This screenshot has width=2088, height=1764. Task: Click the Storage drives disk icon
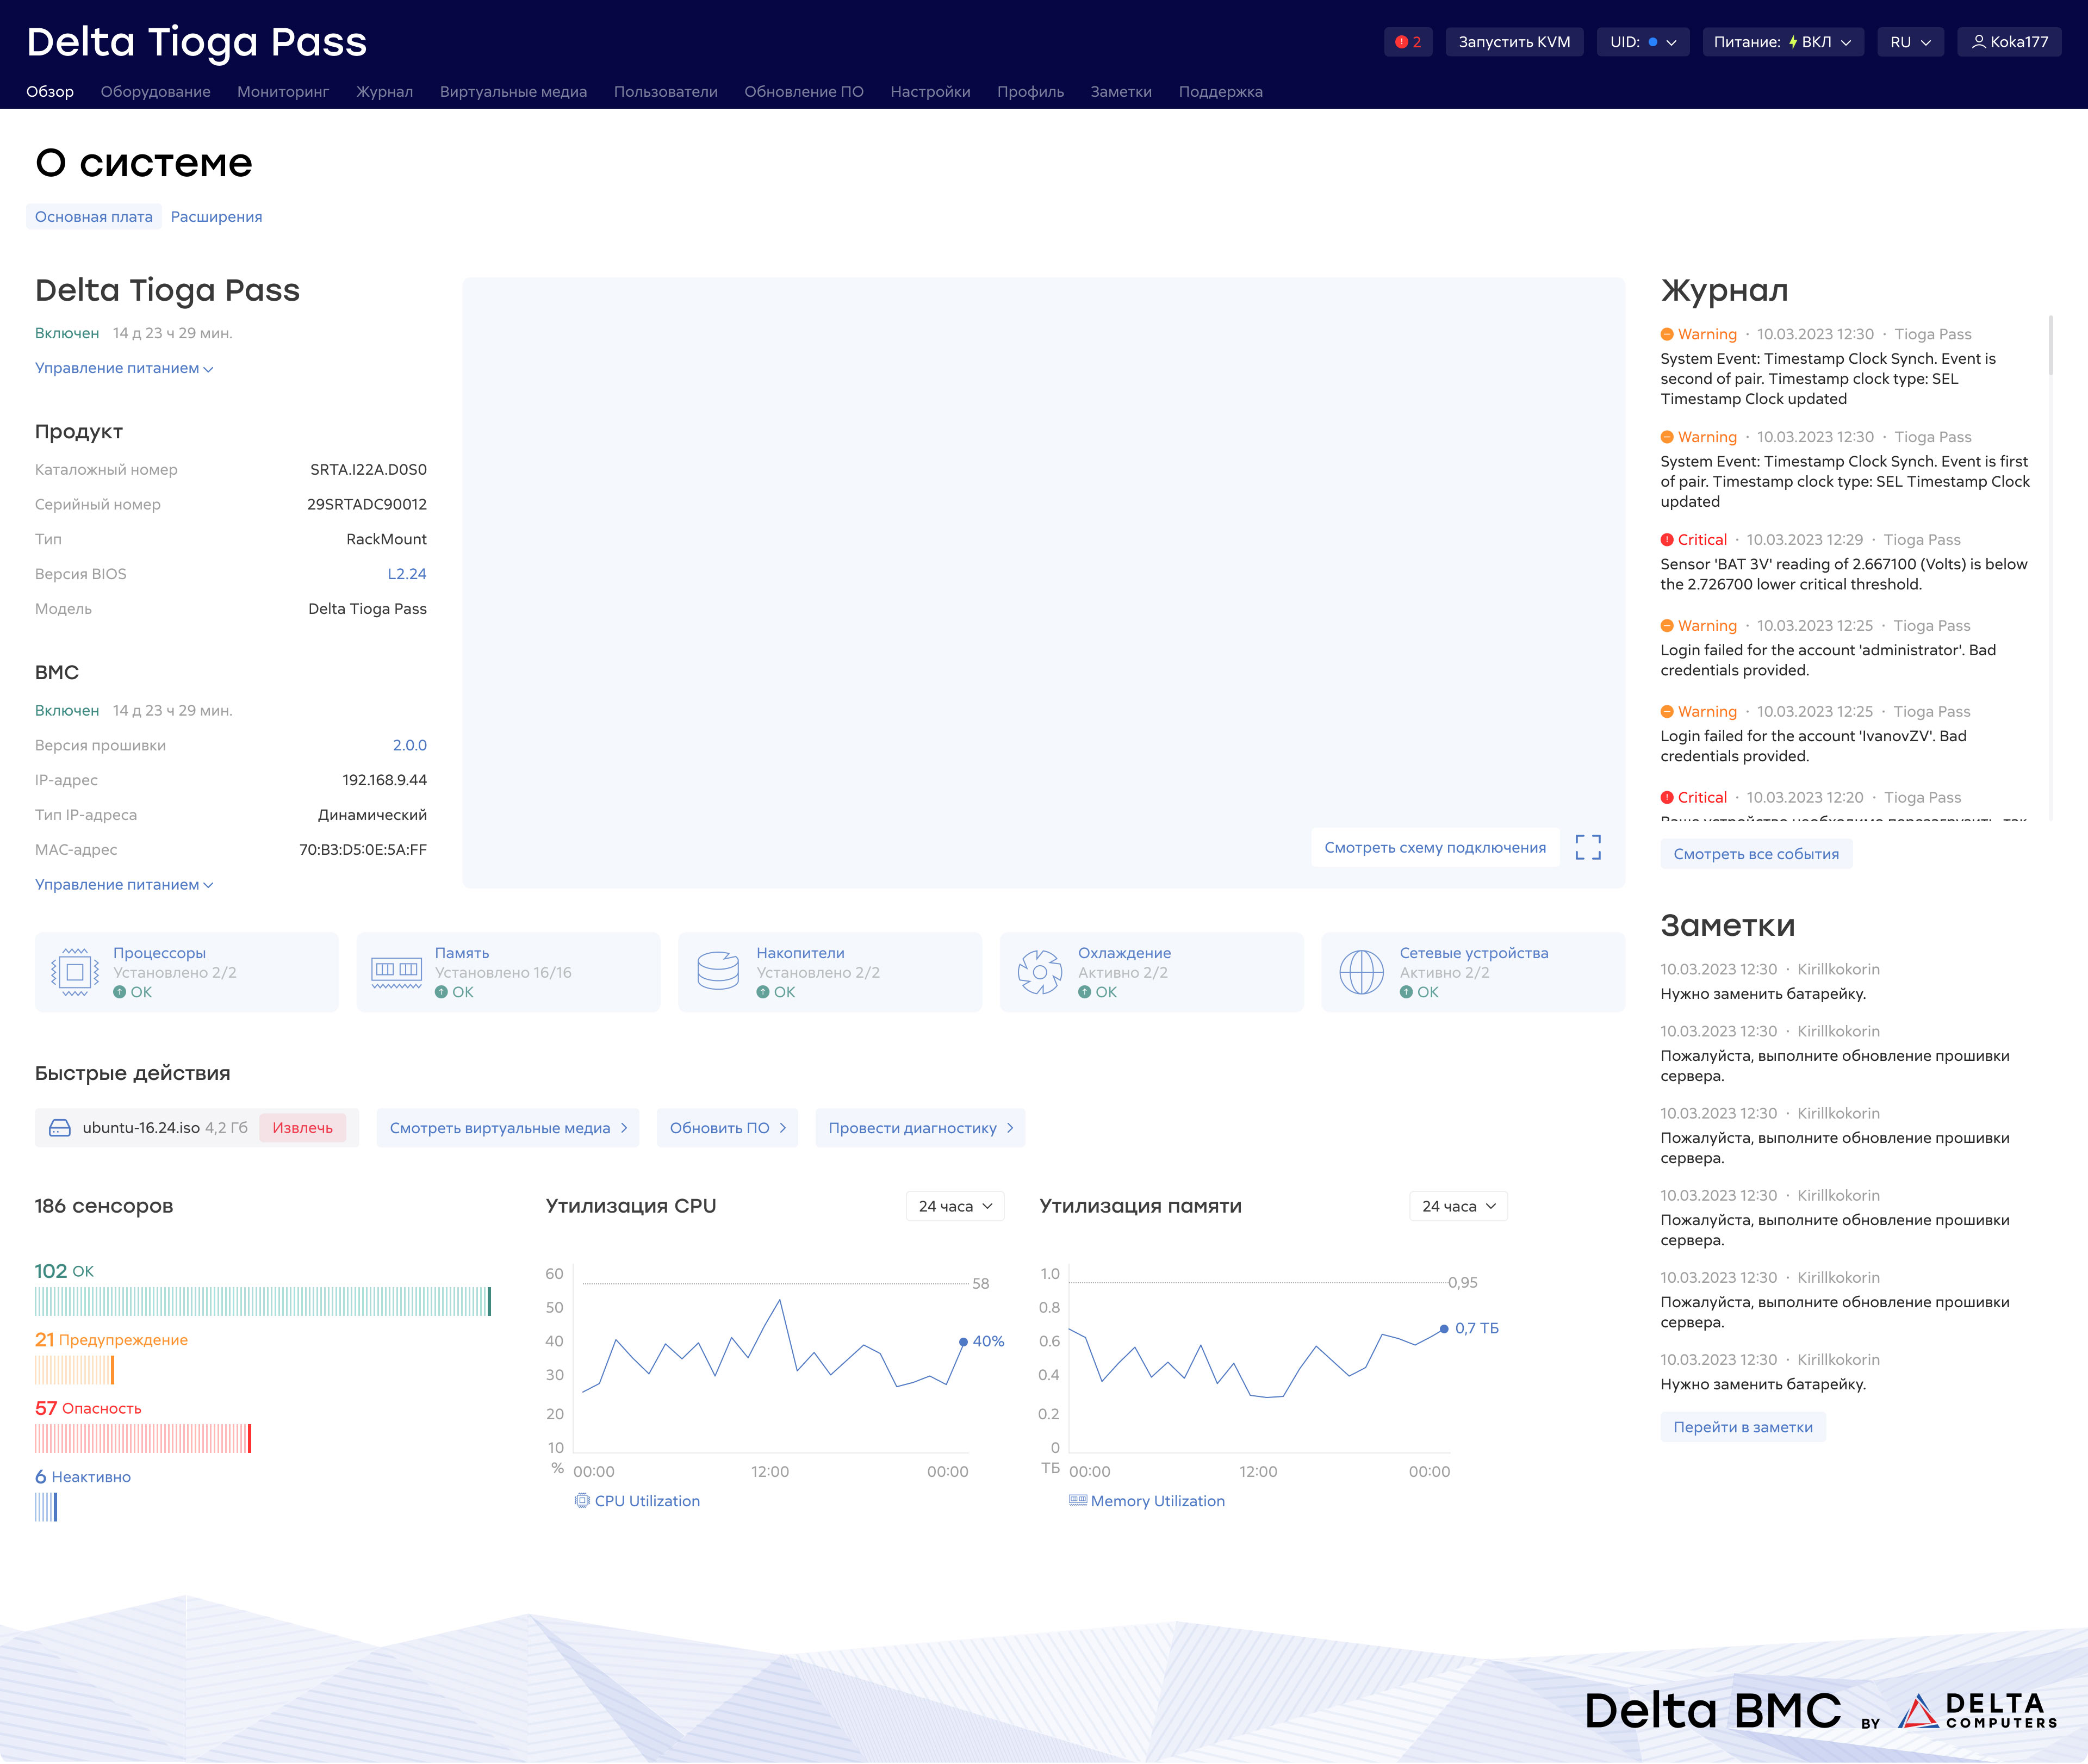tap(718, 972)
